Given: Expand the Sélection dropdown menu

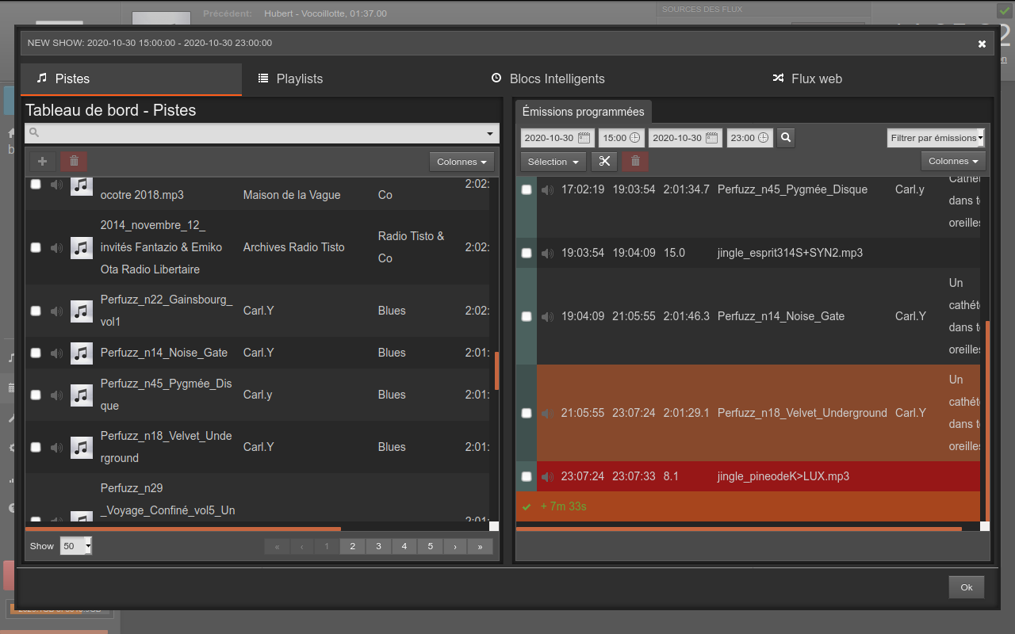Looking at the screenshot, I should click(x=553, y=162).
